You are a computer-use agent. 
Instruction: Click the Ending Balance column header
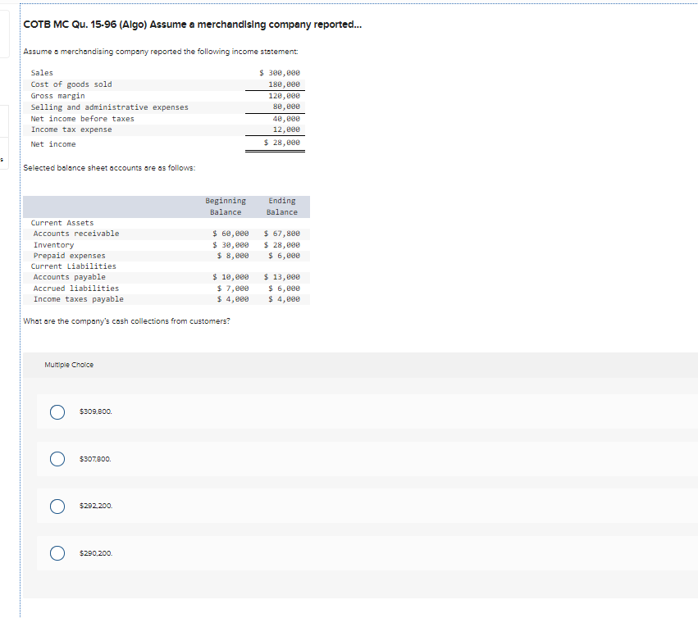[x=282, y=207]
